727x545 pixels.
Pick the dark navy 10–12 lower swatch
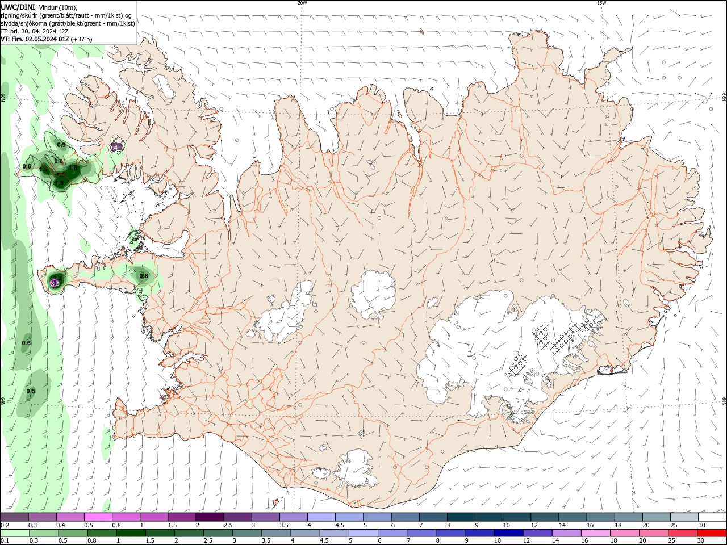(x=507, y=533)
